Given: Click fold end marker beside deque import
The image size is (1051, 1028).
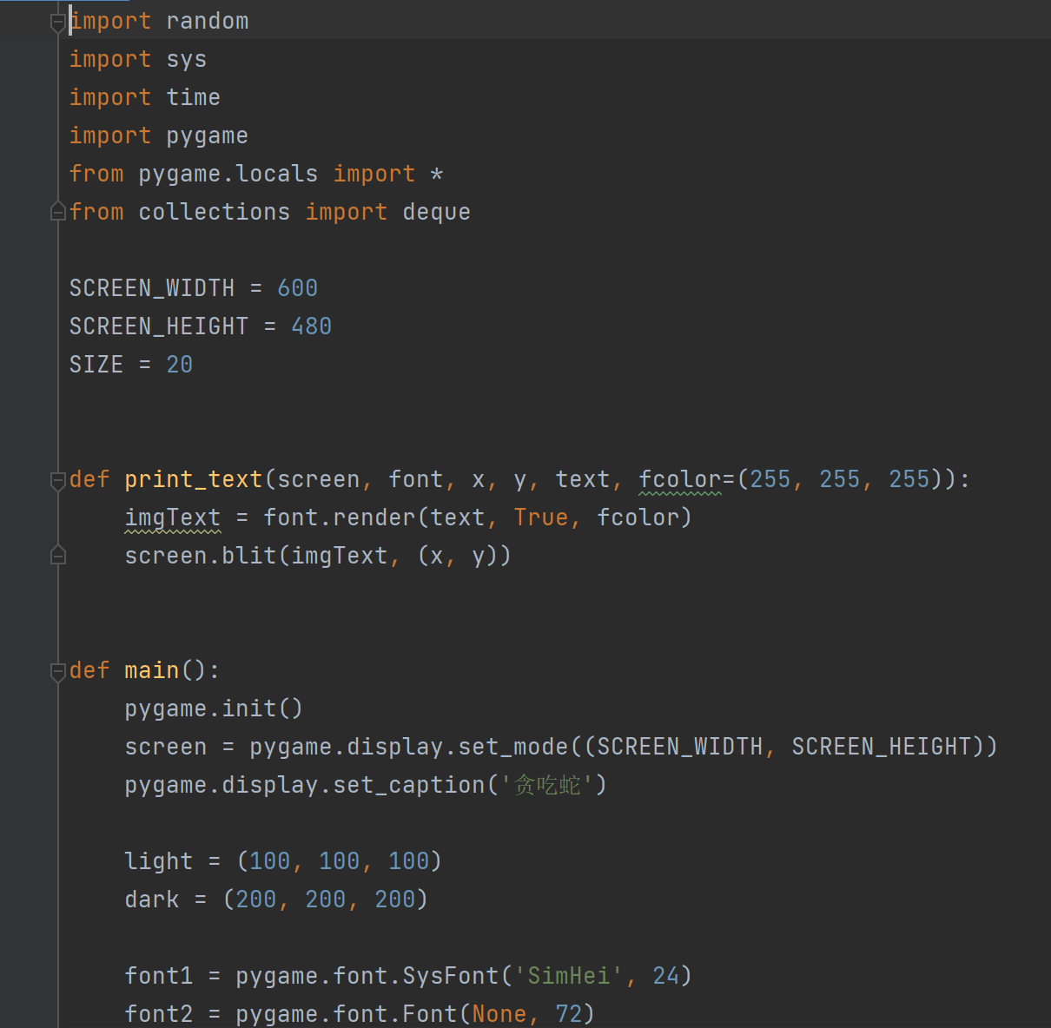Looking at the screenshot, I should pos(58,211).
